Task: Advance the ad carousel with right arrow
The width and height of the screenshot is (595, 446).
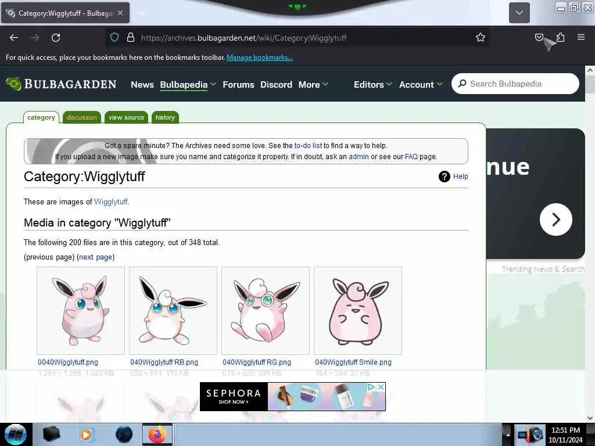Action: pyautogui.click(x=556, y=220)
